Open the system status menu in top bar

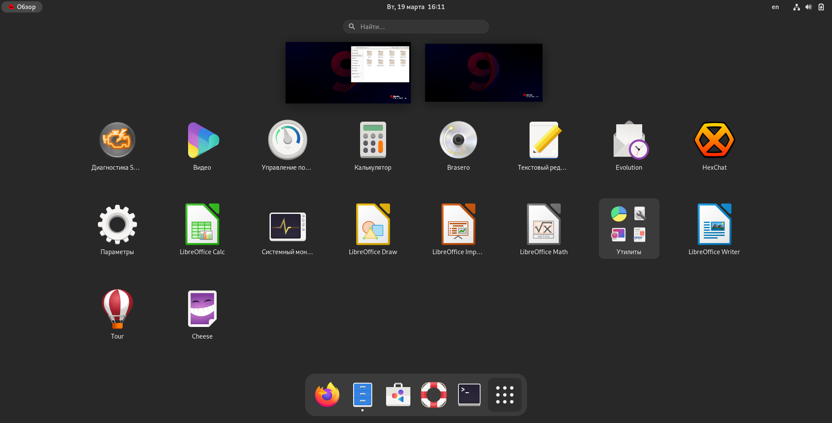coord(809,7)
